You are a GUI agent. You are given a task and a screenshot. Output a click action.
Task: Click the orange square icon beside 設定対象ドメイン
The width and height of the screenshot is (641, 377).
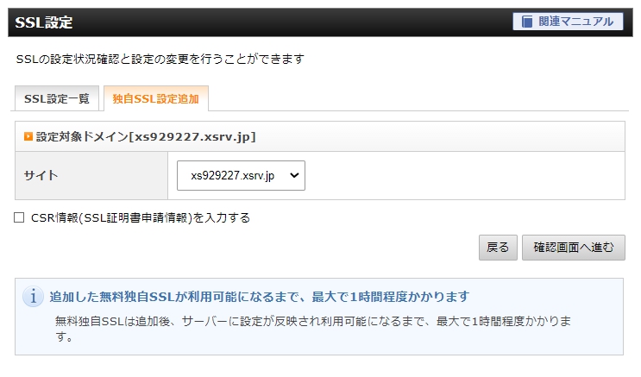click(28, 136)
